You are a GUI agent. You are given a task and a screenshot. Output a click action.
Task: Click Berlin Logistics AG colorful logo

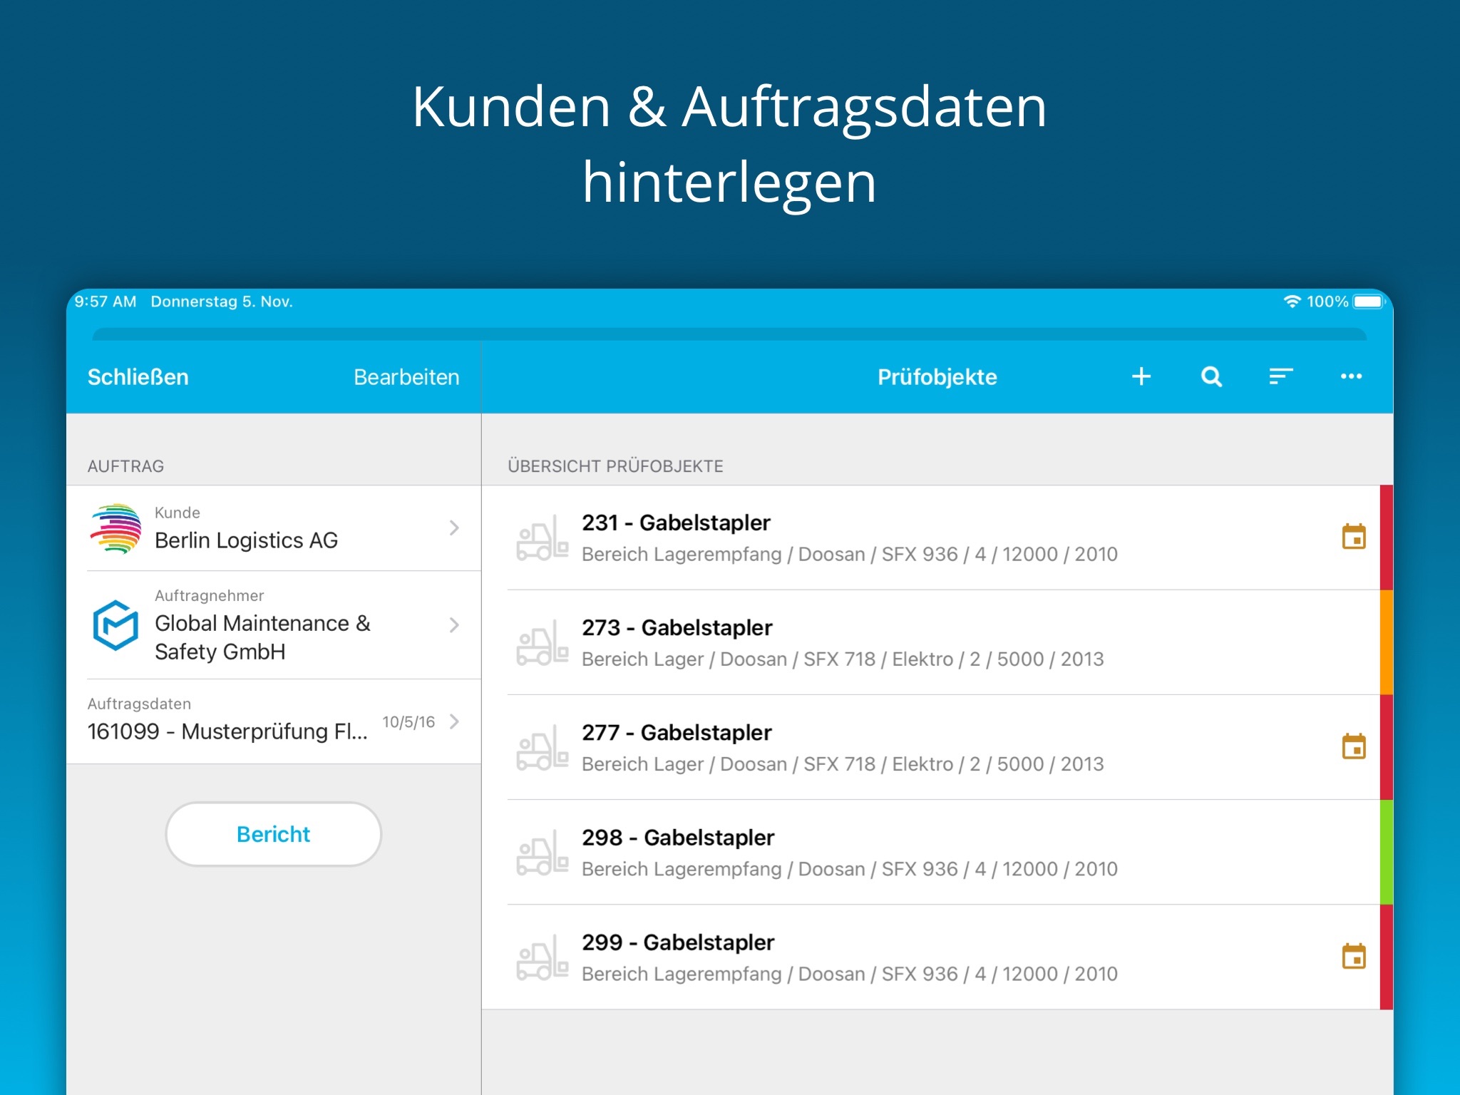click(x=115, y=528)
